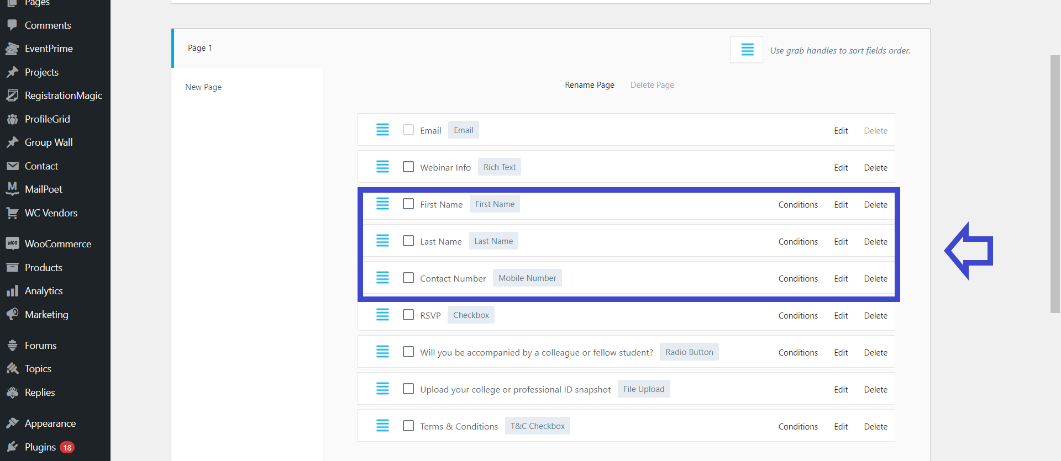Check the RSVP field checkbox
Viewport: 1061px width, 461px height.
point(408,315)
